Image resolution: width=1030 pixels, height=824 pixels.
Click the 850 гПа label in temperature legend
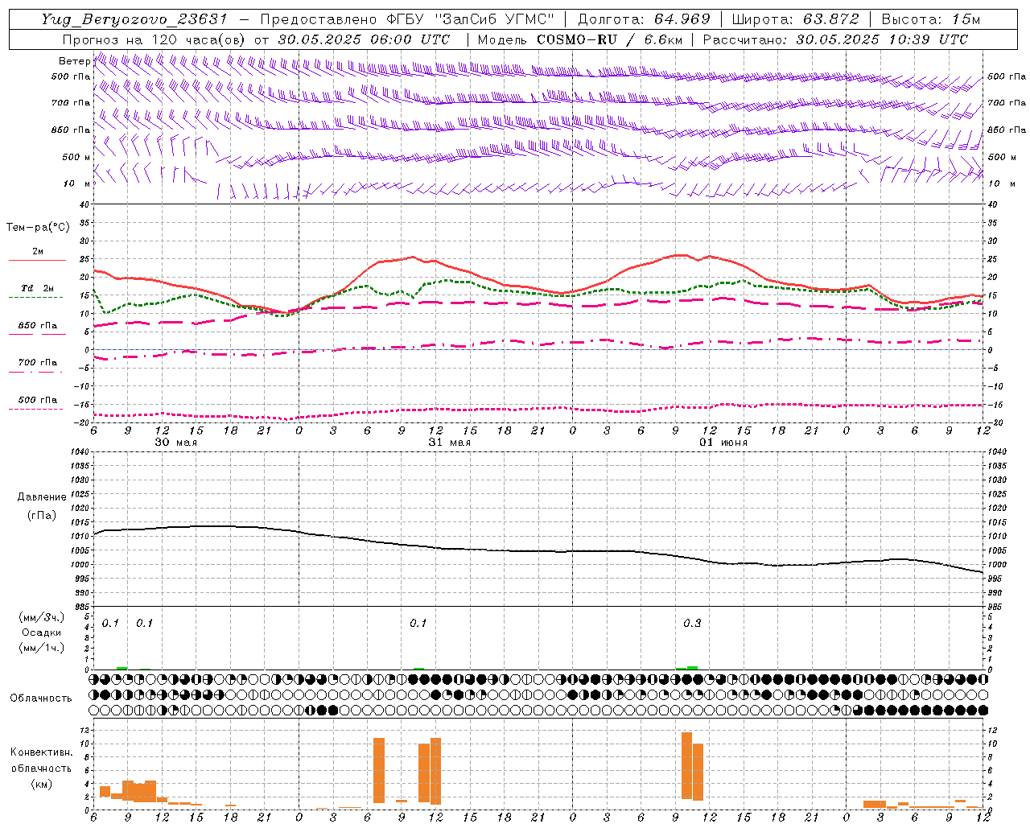38,325
